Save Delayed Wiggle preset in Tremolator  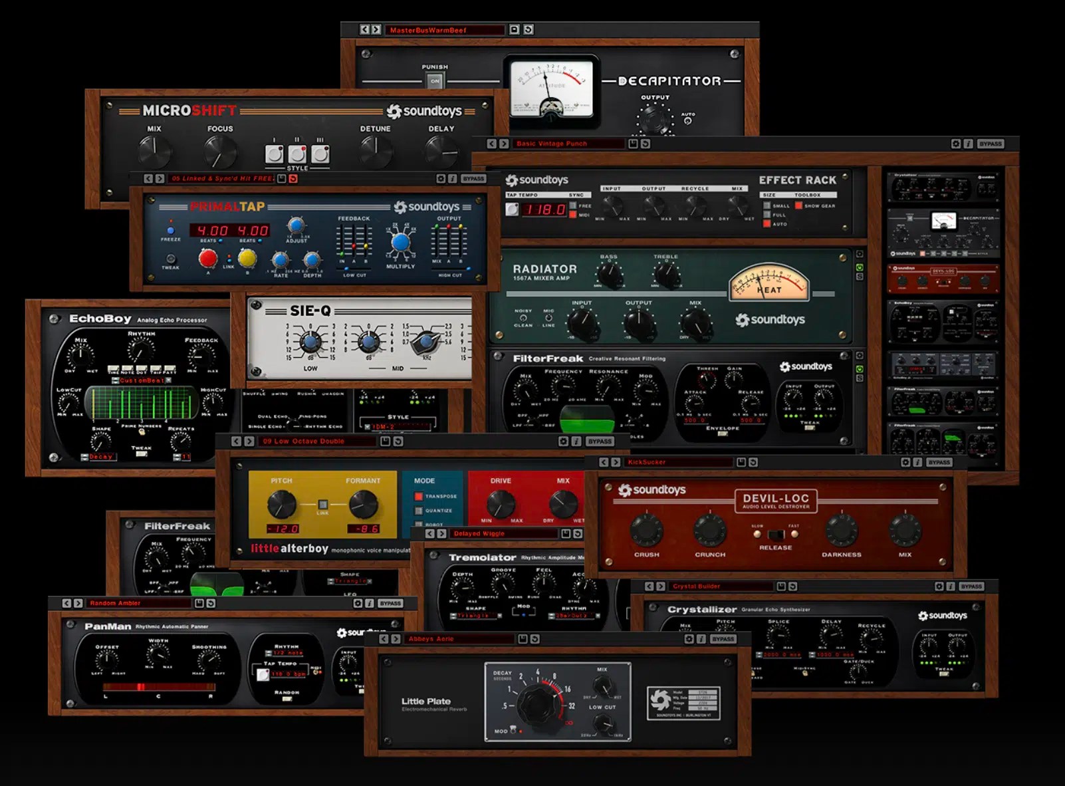pyautogui.click(x=566, y=533)
